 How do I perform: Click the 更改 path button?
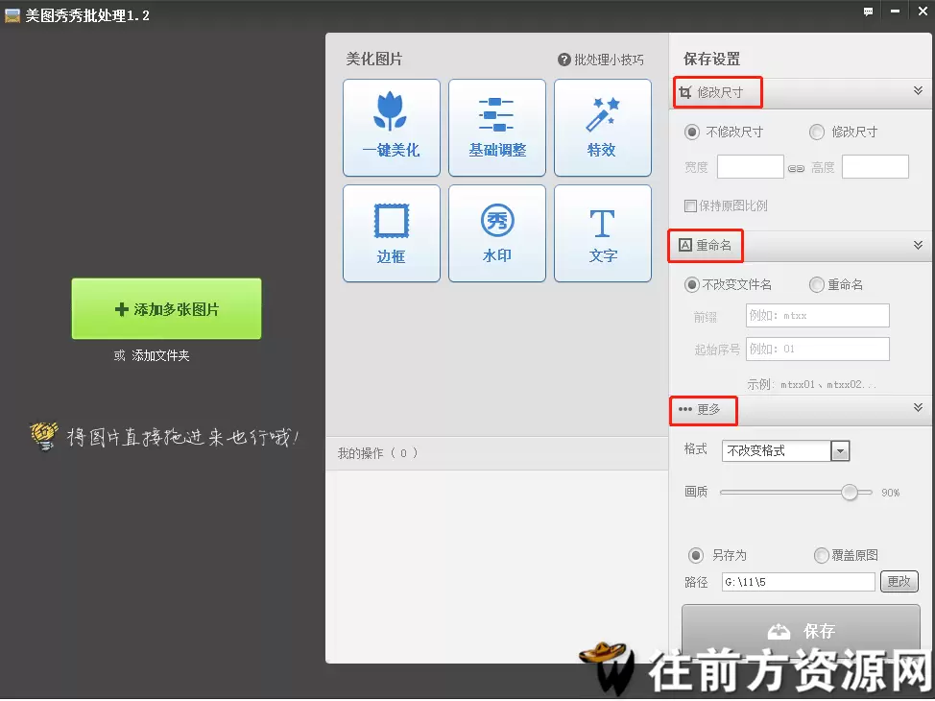point(899,582)
